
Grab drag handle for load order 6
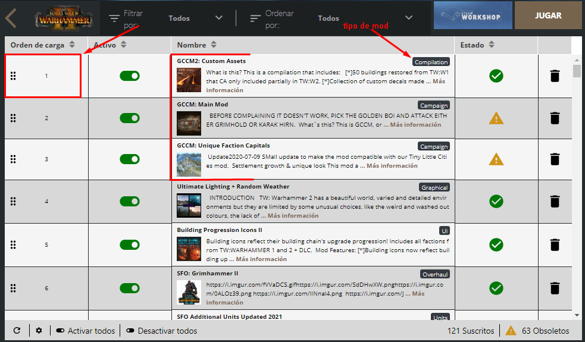[13, 288]
